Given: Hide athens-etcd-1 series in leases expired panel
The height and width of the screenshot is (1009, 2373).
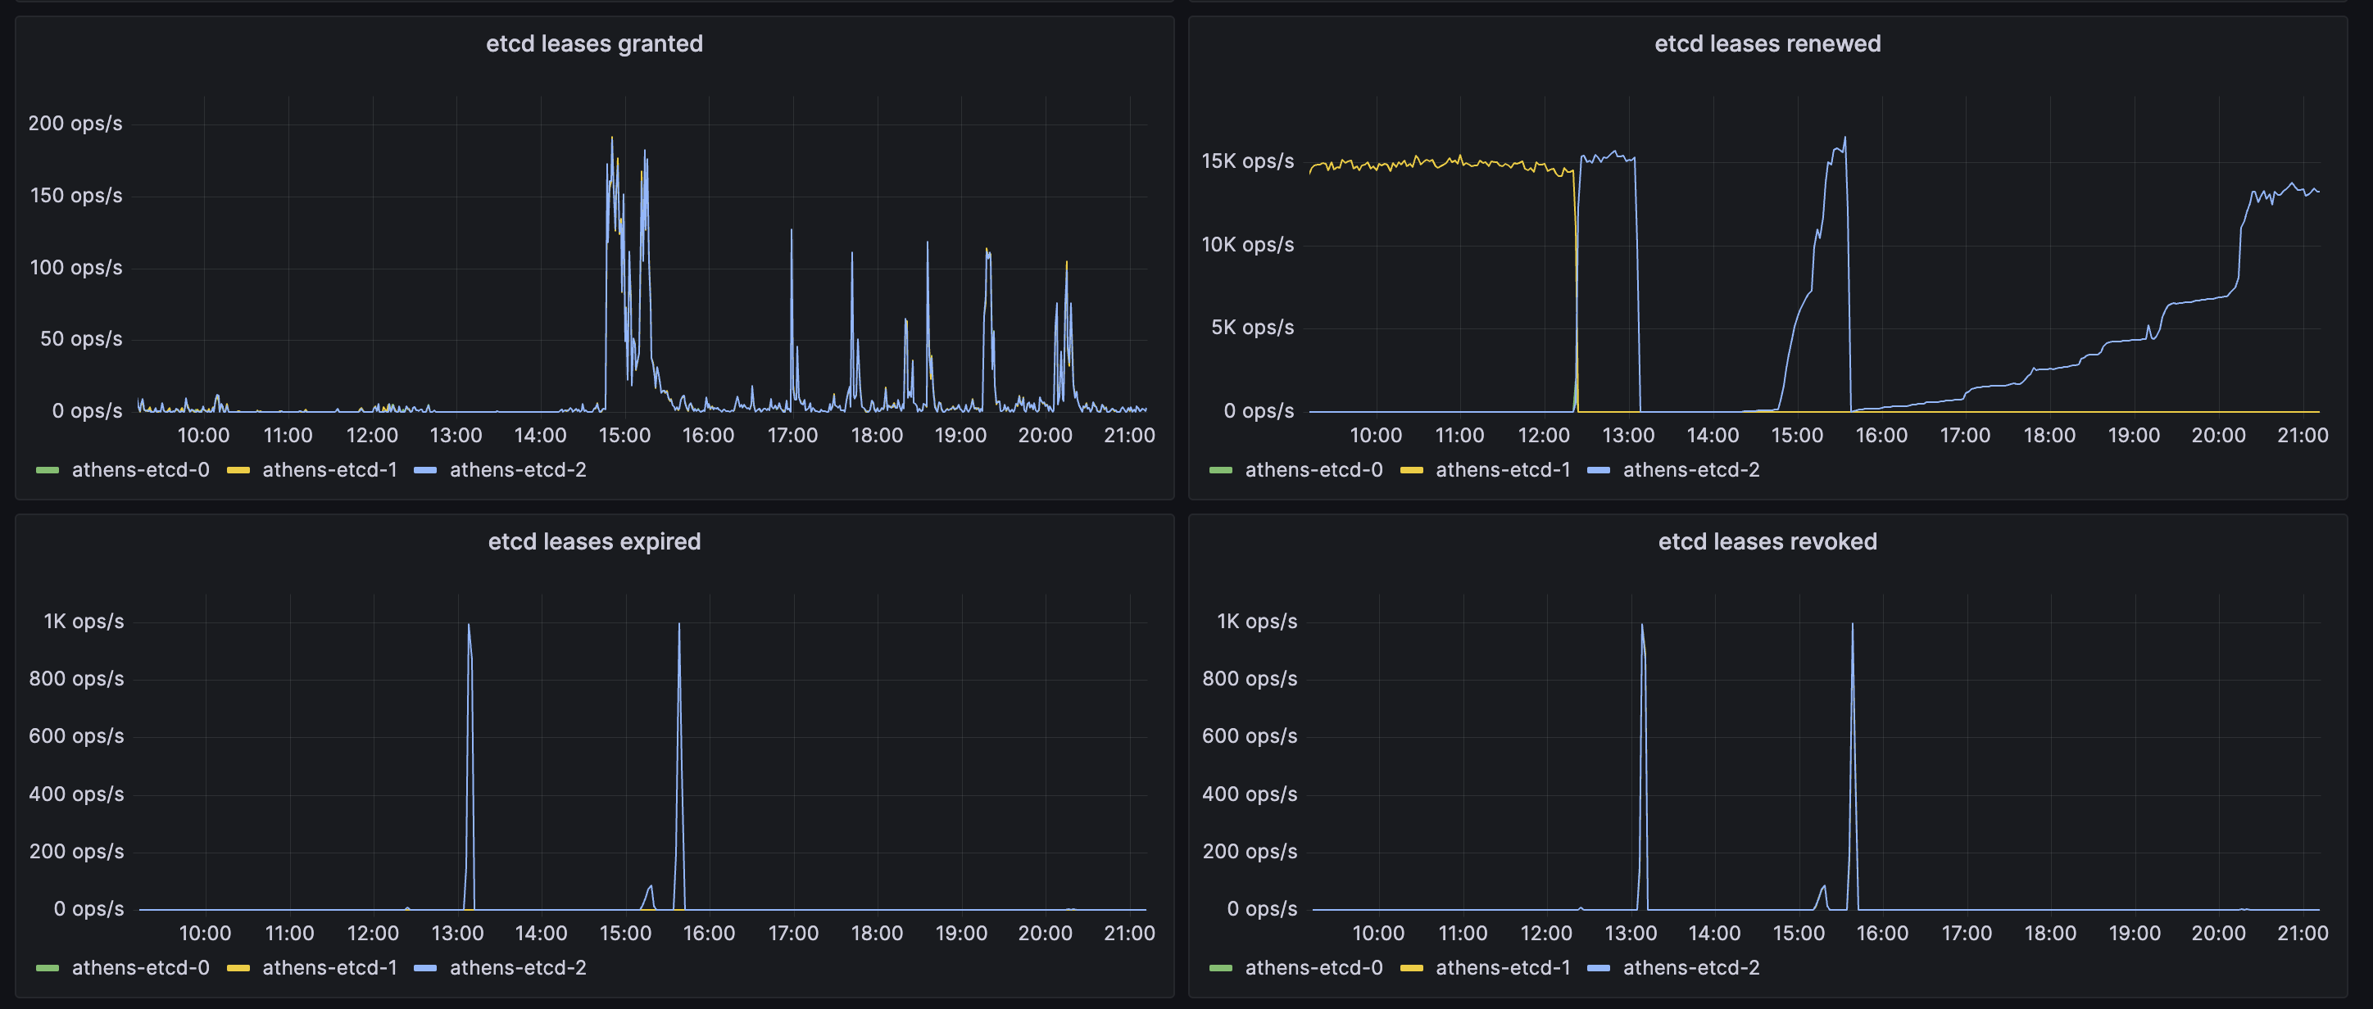Looking at the screenshot, I should (x=329, y=967).
